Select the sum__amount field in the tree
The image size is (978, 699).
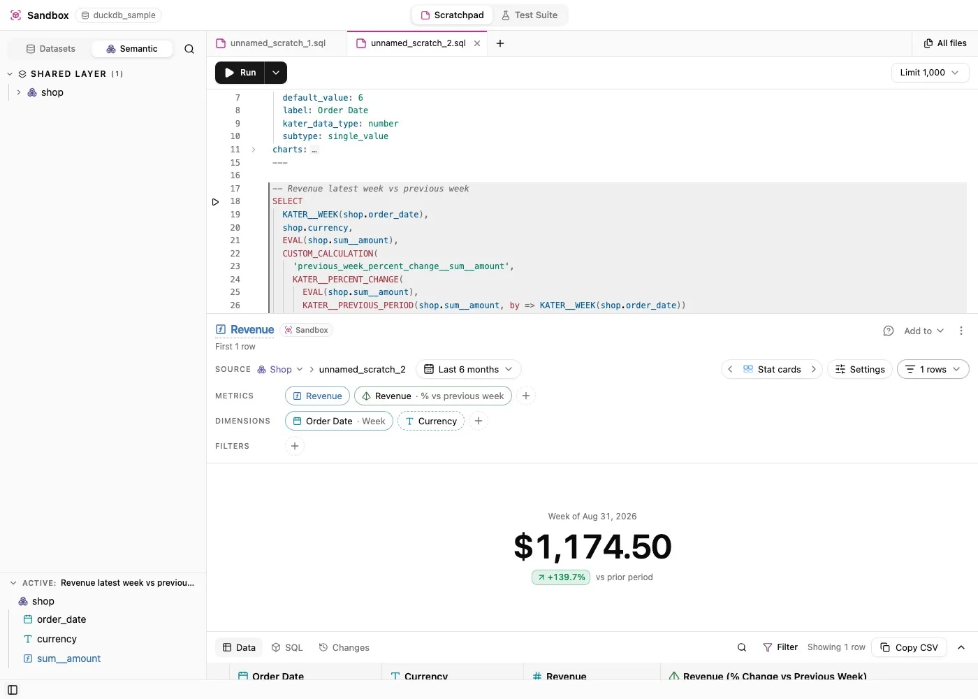click(68, 658)
